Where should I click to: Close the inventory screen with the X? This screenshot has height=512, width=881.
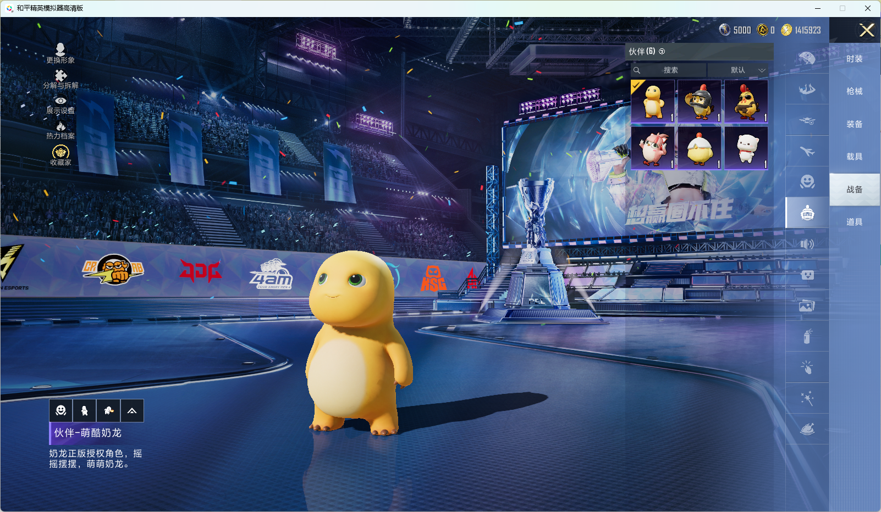(x=867, y=30)
